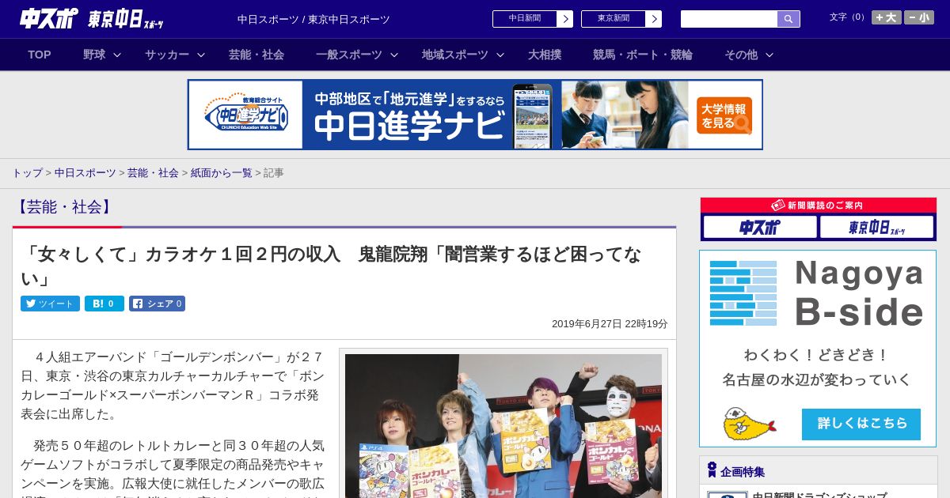Click the date 2019年6月27日 22時19分
950x498 pixels.
pyautogui.click(x=610, y=324)
